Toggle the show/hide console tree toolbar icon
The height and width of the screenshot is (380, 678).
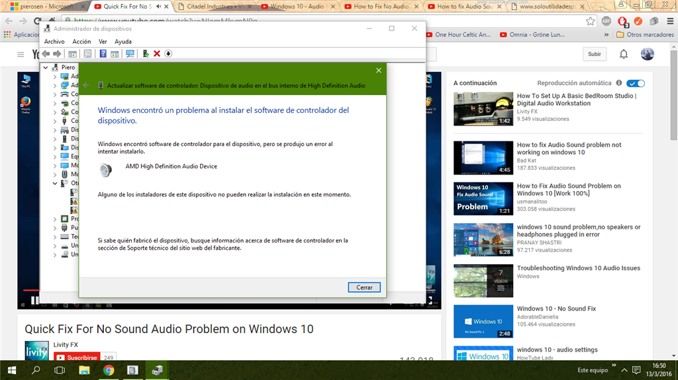[73, 54]
